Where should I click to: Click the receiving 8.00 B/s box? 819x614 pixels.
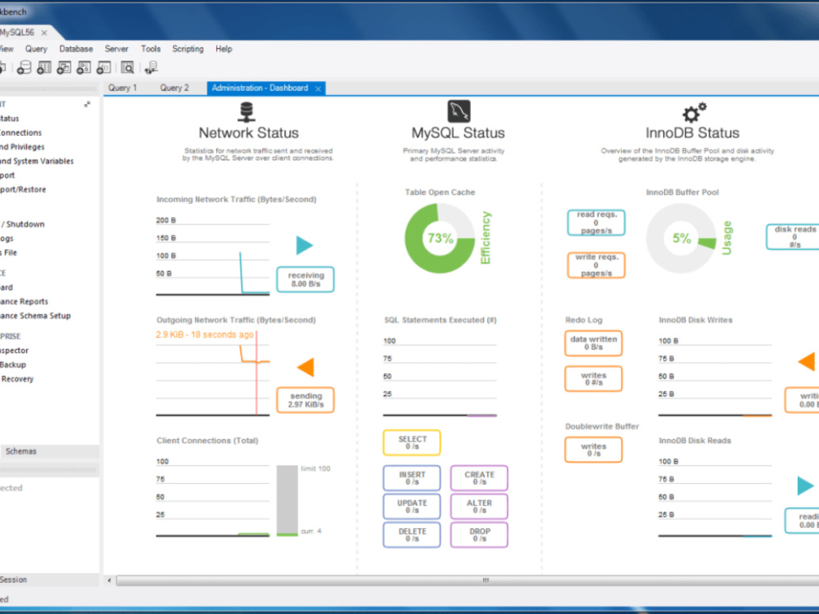point(305,279)
